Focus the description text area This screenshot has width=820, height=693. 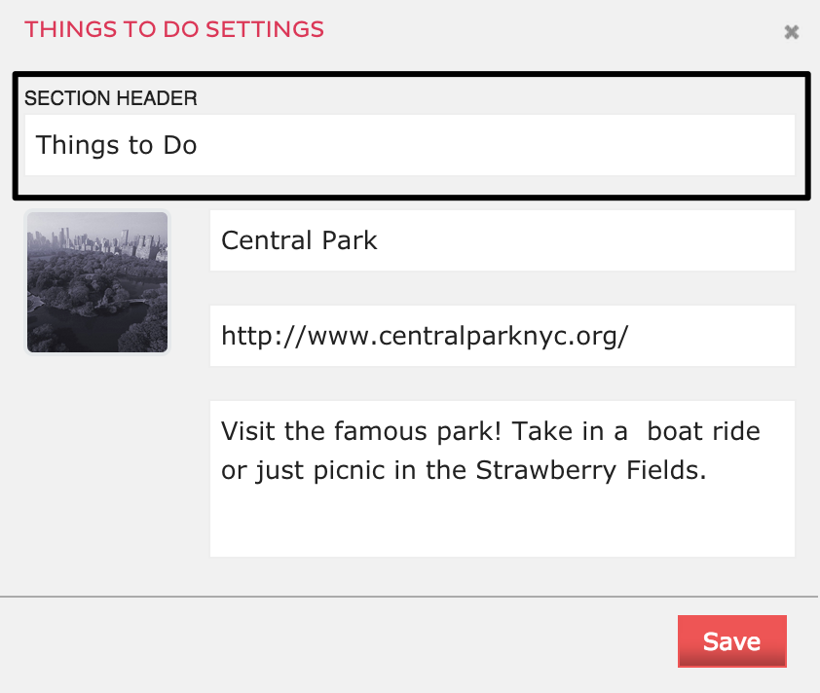(502, 478)
